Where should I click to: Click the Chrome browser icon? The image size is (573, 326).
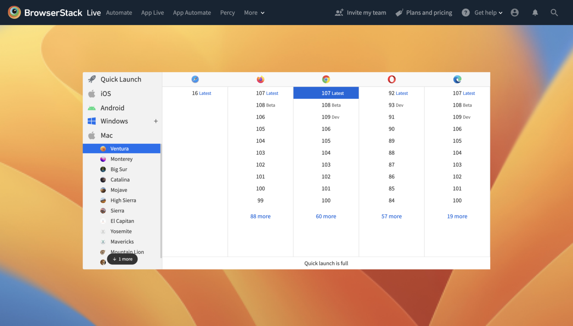coord(326,79)
